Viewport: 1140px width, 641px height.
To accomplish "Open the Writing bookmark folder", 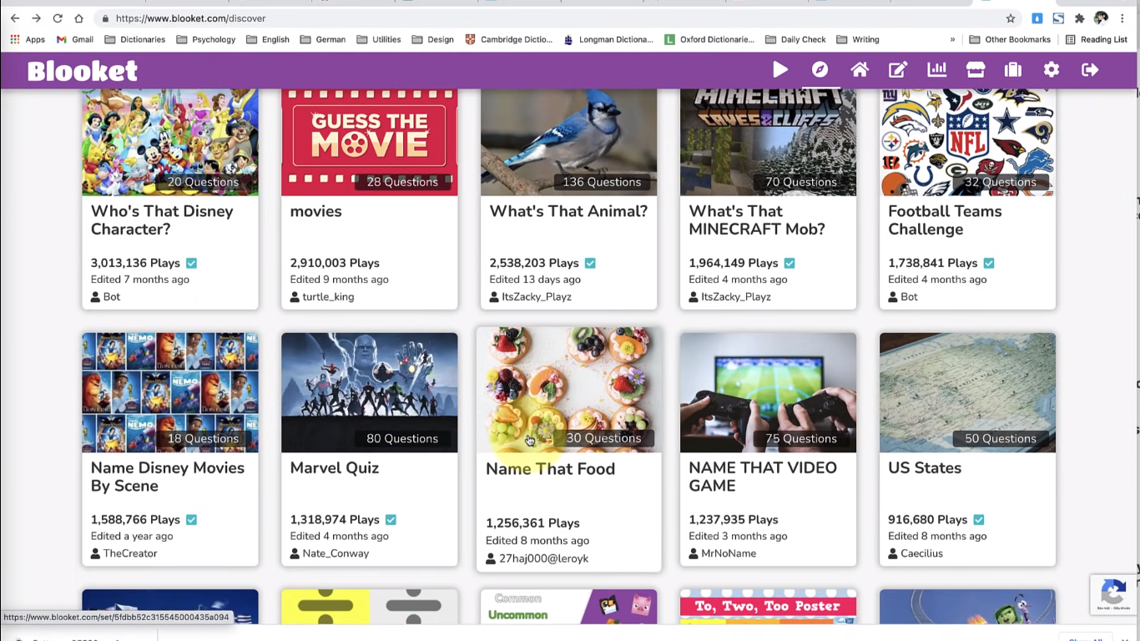I will click(858, 39).
